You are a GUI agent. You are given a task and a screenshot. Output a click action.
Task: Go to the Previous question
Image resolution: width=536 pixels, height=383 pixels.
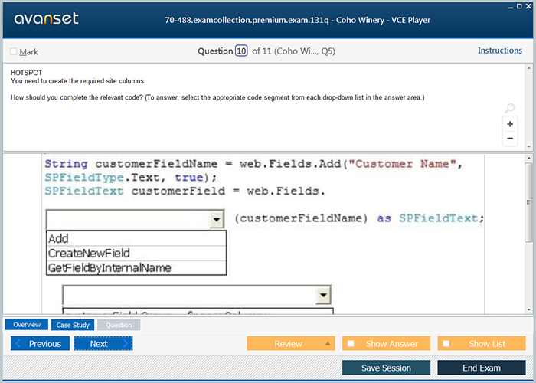pos(40,343)
